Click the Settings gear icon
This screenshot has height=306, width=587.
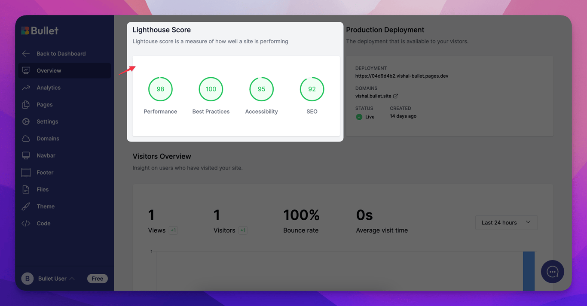pyautogui.click(x=26, y=121)
